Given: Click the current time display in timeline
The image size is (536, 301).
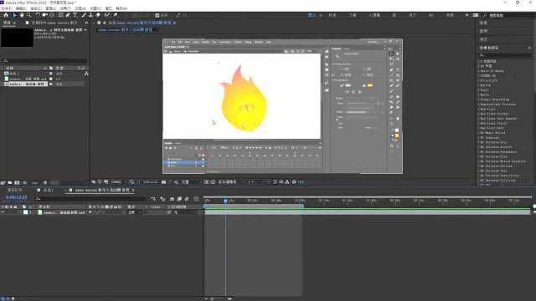Looking at the screenshot, I should pyautogui.click(x=17, y=197).
